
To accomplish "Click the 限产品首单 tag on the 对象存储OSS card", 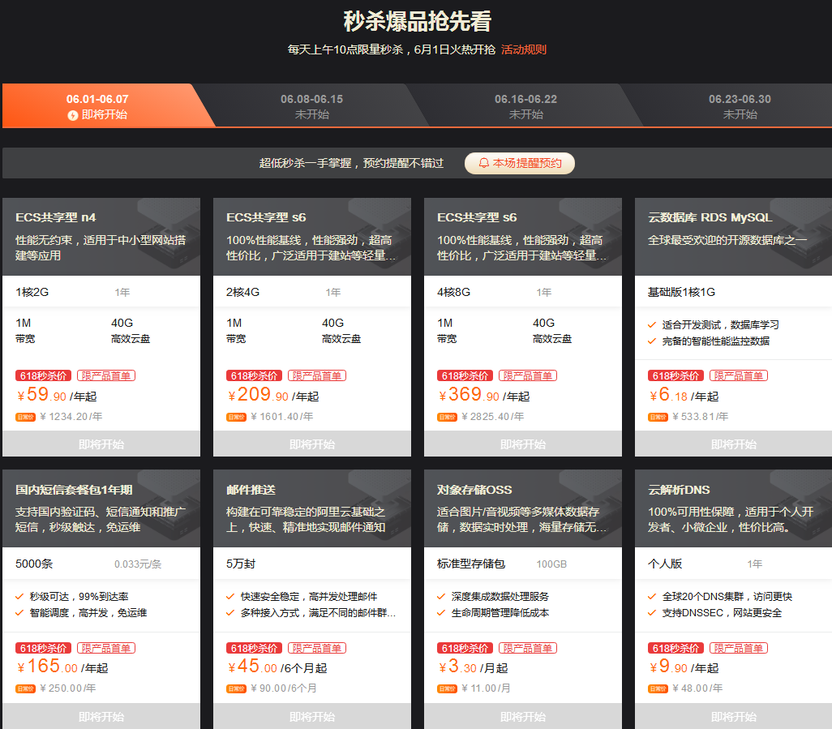I will pos(527,648).
